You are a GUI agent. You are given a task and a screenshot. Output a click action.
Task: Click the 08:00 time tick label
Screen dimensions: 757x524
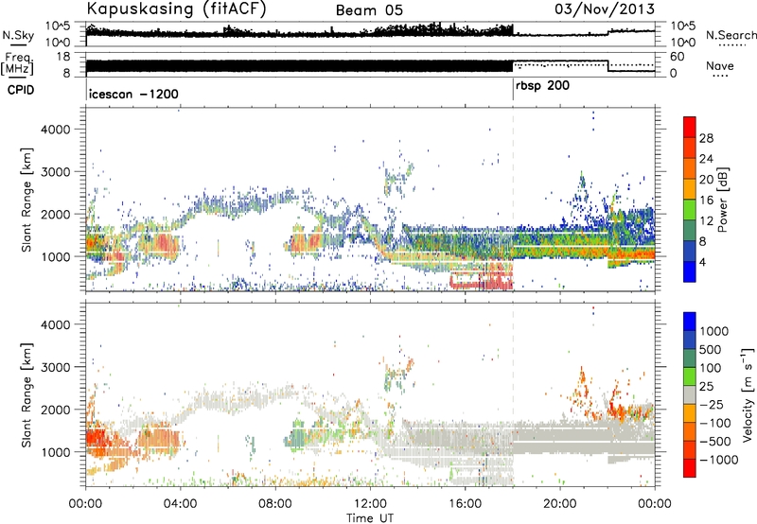[275, 504]
